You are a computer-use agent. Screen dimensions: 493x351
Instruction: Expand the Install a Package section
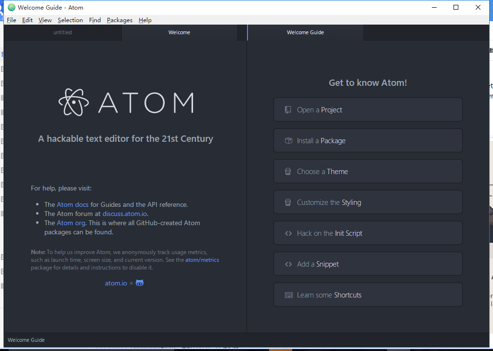(x=368, y=140)
